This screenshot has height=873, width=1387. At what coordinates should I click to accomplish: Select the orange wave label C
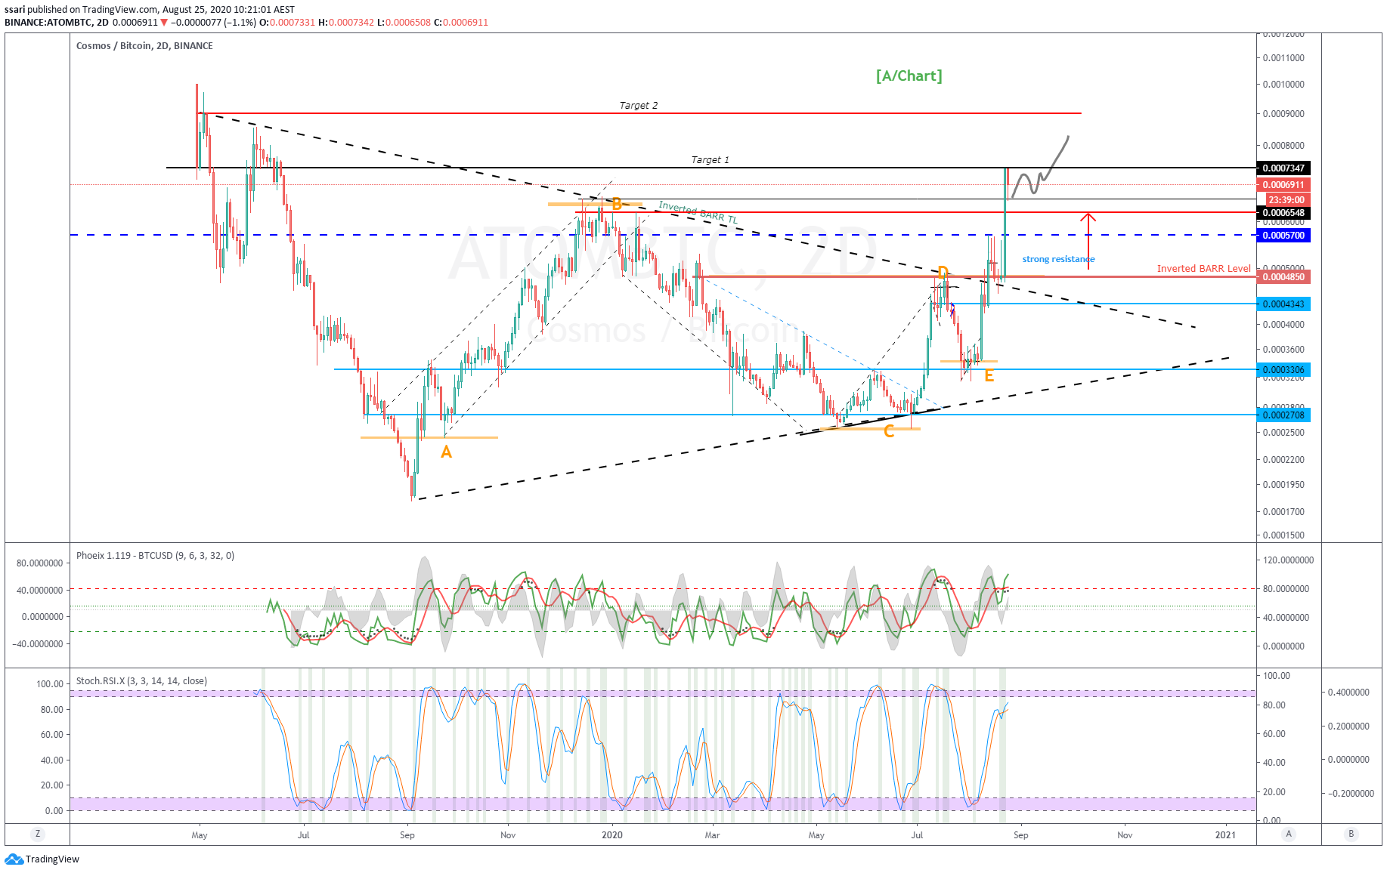tap(889, 431)
